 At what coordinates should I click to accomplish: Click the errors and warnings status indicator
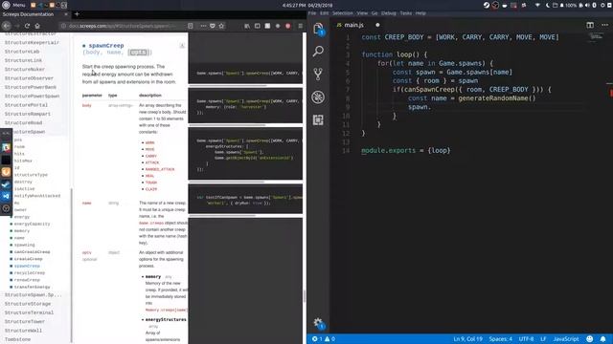tap(324, 339)
